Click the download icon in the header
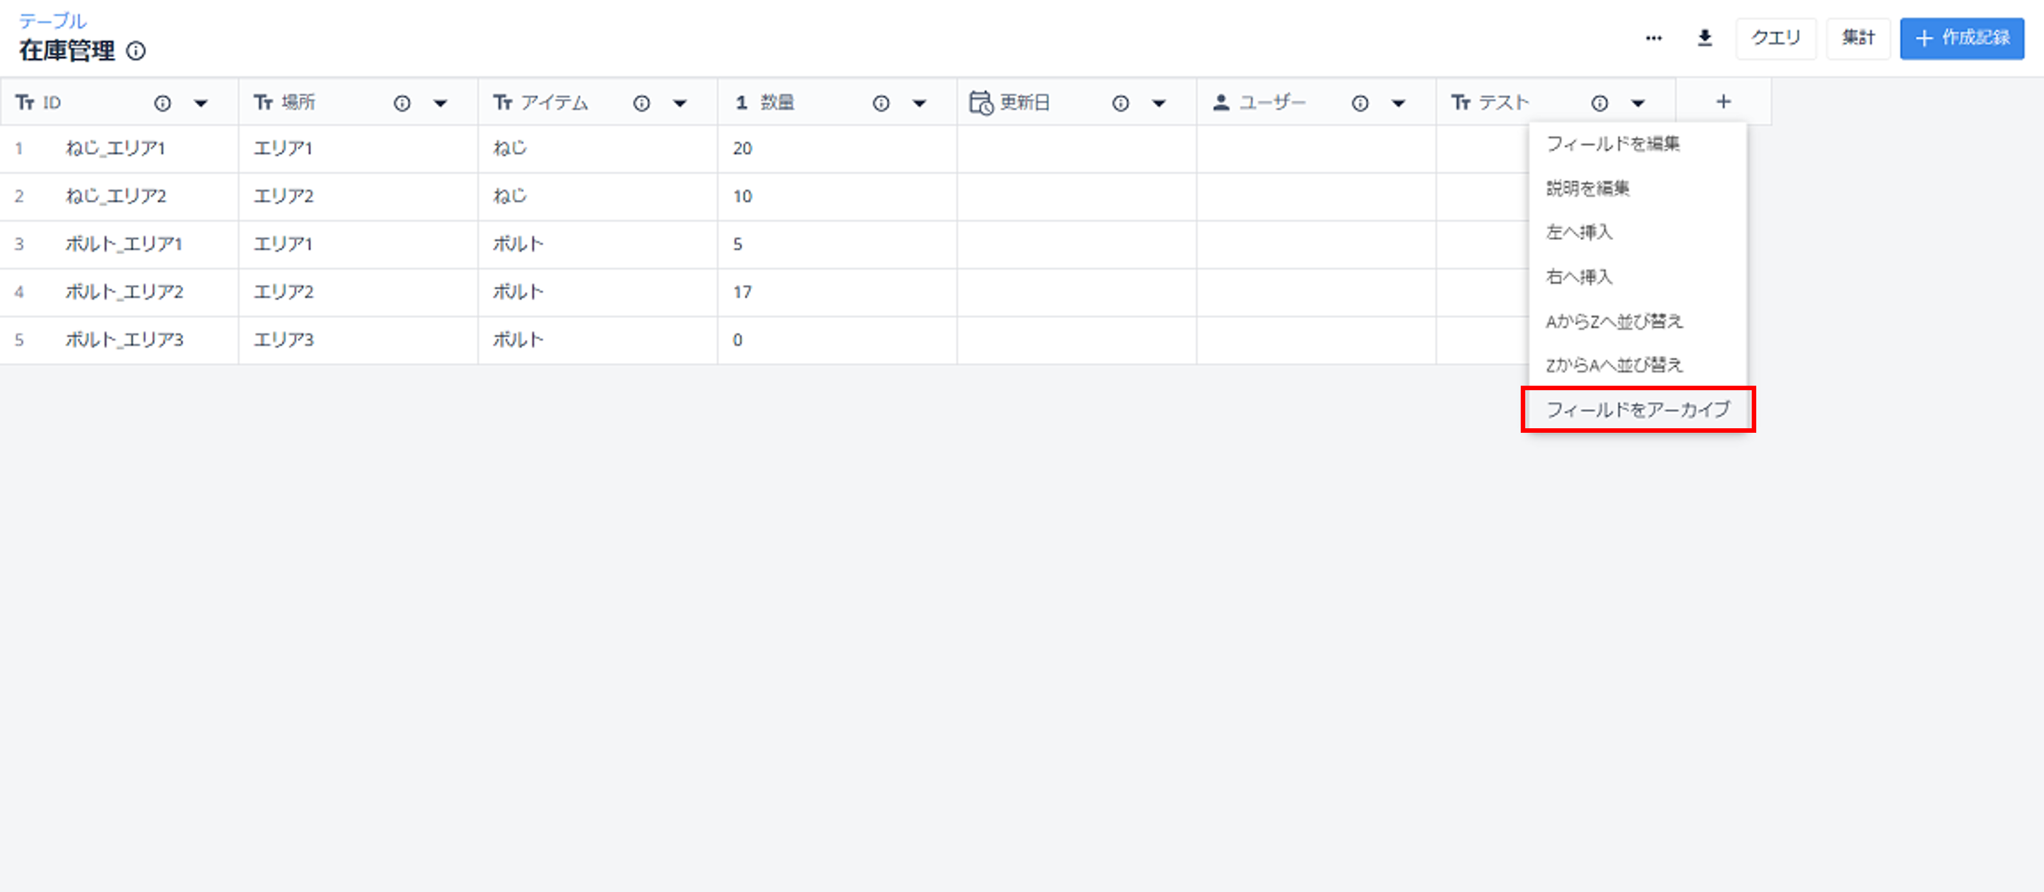 1703,37
